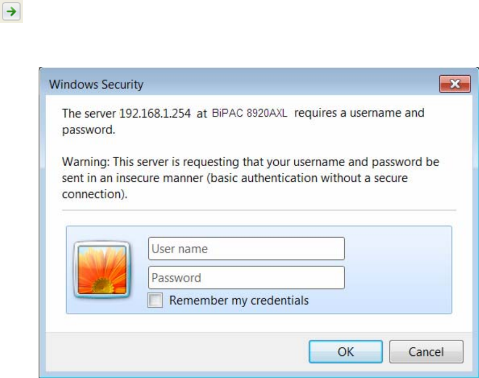Click the word Warning in the message
This screenshot has height=378, width=479.
(x=85, y=162)
